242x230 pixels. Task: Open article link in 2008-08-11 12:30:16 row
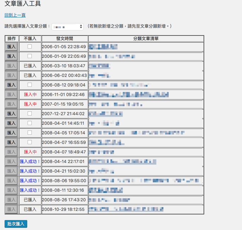tap(106, 190)
